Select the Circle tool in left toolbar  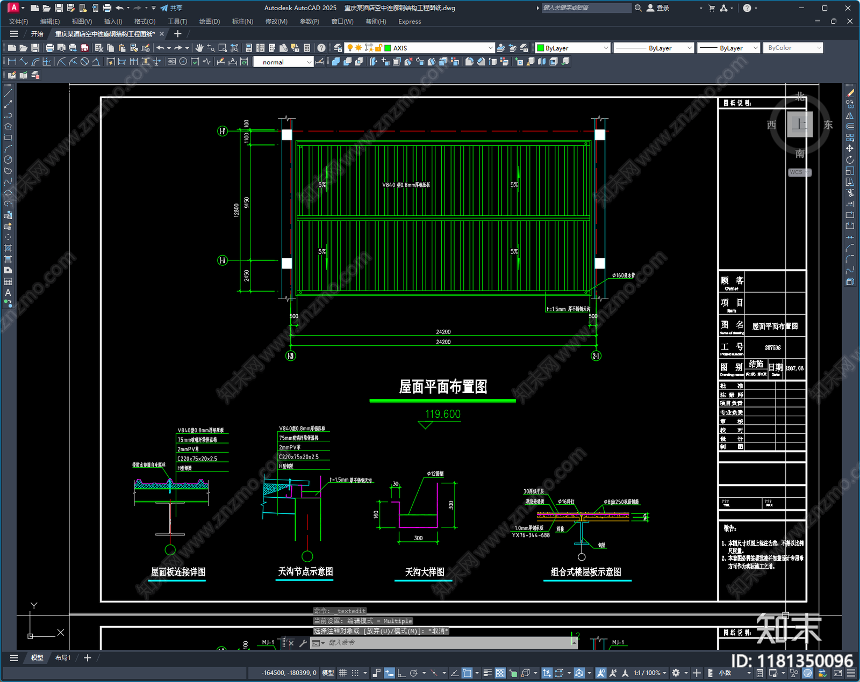tap(8, 159)
